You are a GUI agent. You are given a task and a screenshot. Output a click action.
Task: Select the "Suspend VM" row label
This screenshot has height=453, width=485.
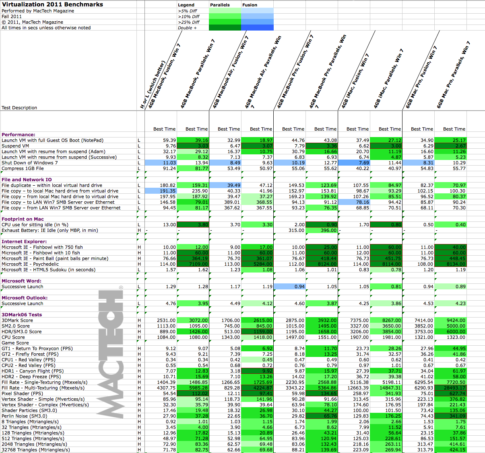(x=15, y=146)
